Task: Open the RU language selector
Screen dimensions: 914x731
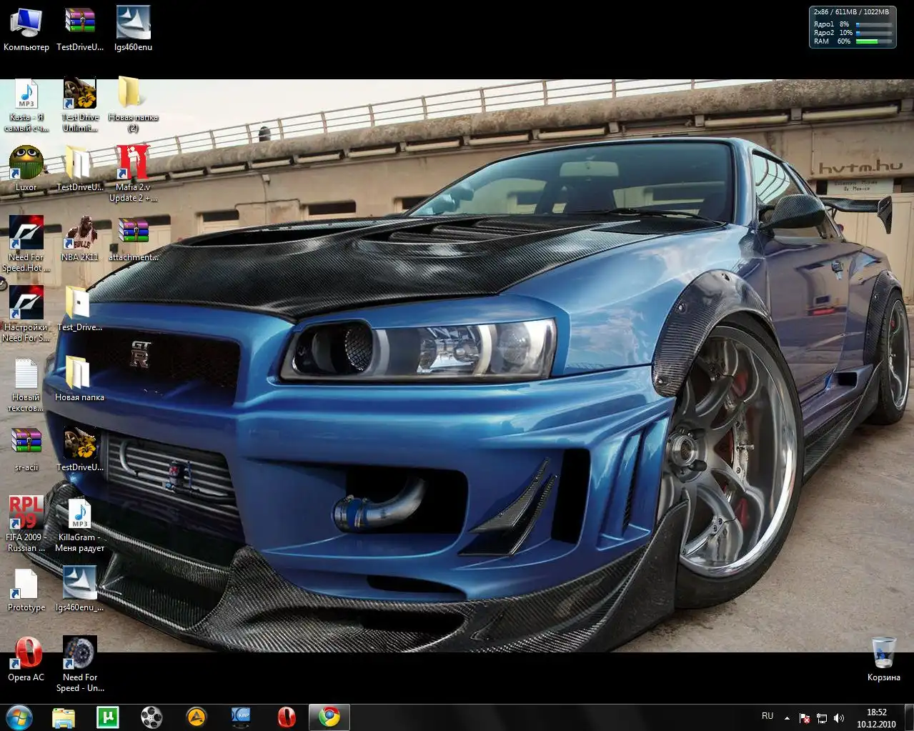Action: (768, 716)
